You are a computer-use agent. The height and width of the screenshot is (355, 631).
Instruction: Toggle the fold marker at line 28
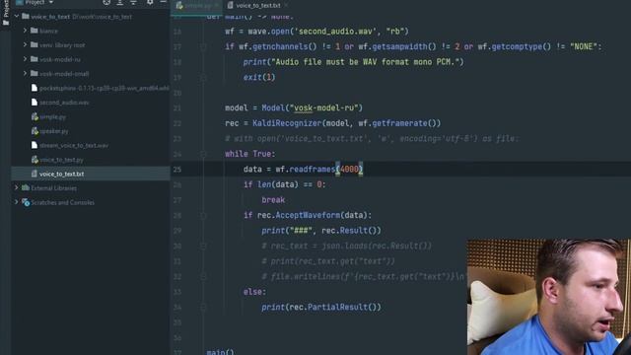coord(203,215)
